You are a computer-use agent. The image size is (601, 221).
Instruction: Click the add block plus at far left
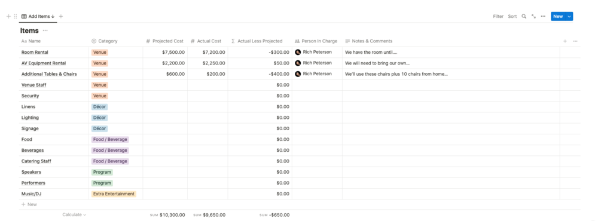[9, 17]
